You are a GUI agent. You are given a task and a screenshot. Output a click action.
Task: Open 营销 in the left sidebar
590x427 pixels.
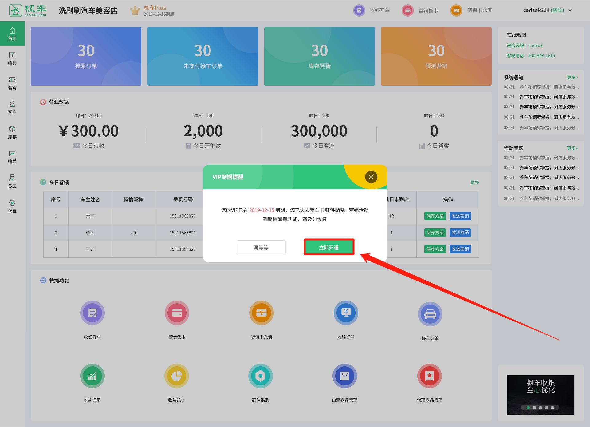(12, 83)
